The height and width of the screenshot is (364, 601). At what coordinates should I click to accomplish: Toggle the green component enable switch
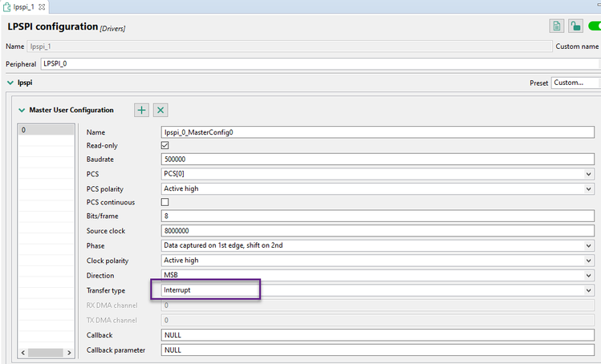click(x=595, y=26)
